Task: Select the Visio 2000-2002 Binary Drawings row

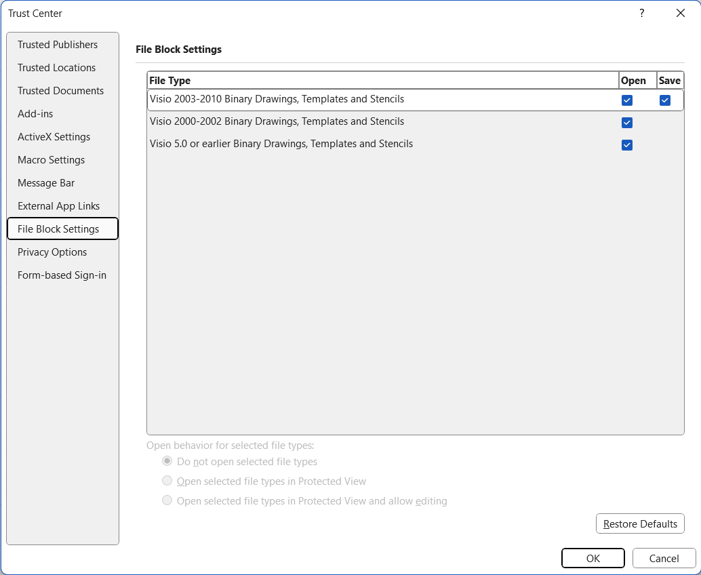Action: [x=416, y=122]
